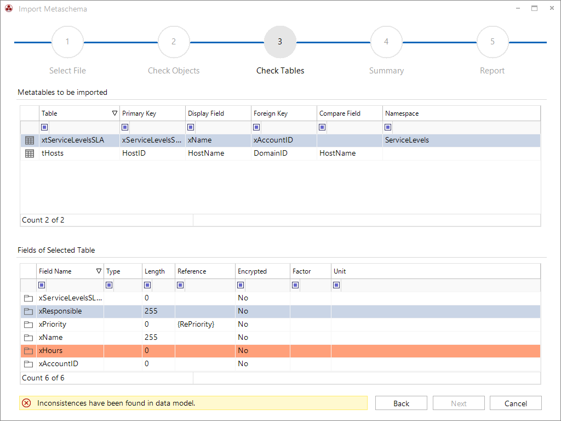561x421 pixels.
Task: Select the xtServiceLevelsSLA table cell
Action: point(79,140)
